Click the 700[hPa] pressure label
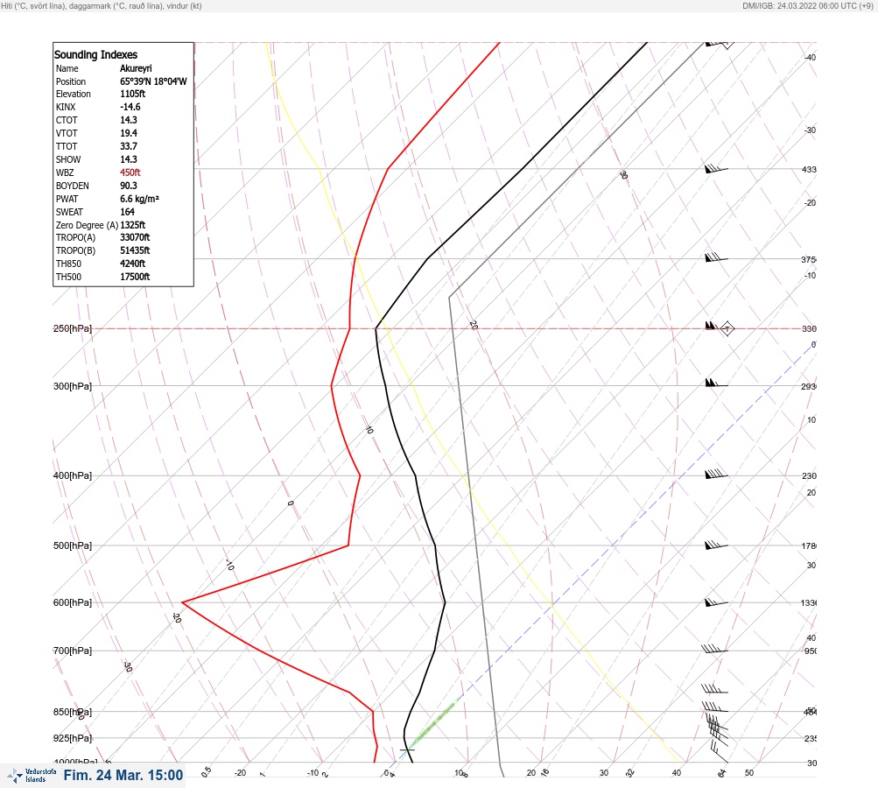Image resolution: width=878 pixels, height=788 pixels. tap(73, 651)
